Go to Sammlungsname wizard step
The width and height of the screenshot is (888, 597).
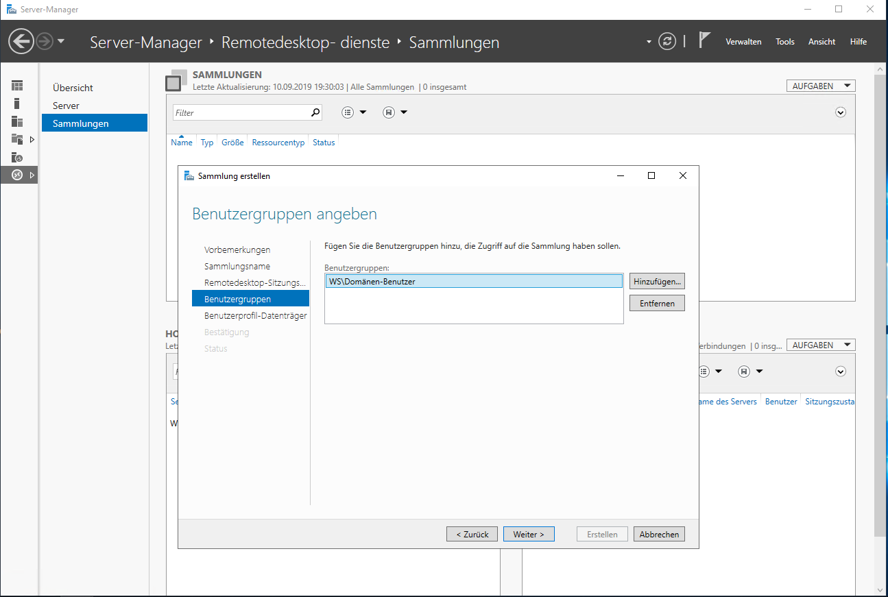click(x=237, y=267)
